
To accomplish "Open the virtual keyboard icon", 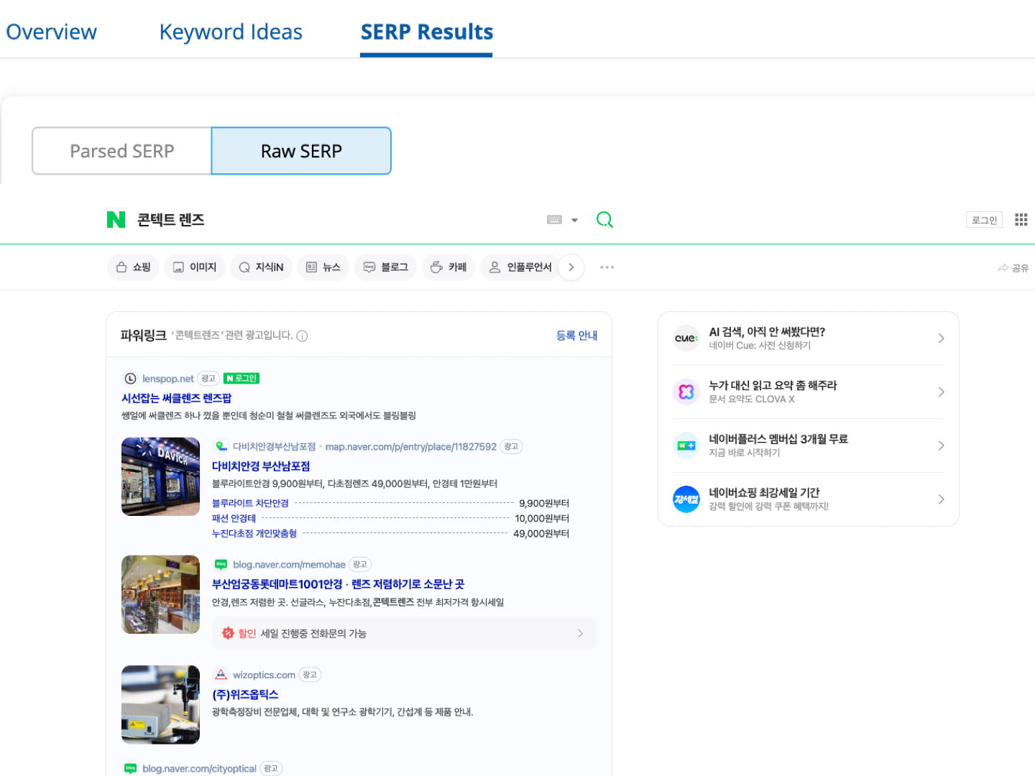I will click(554, 220).
